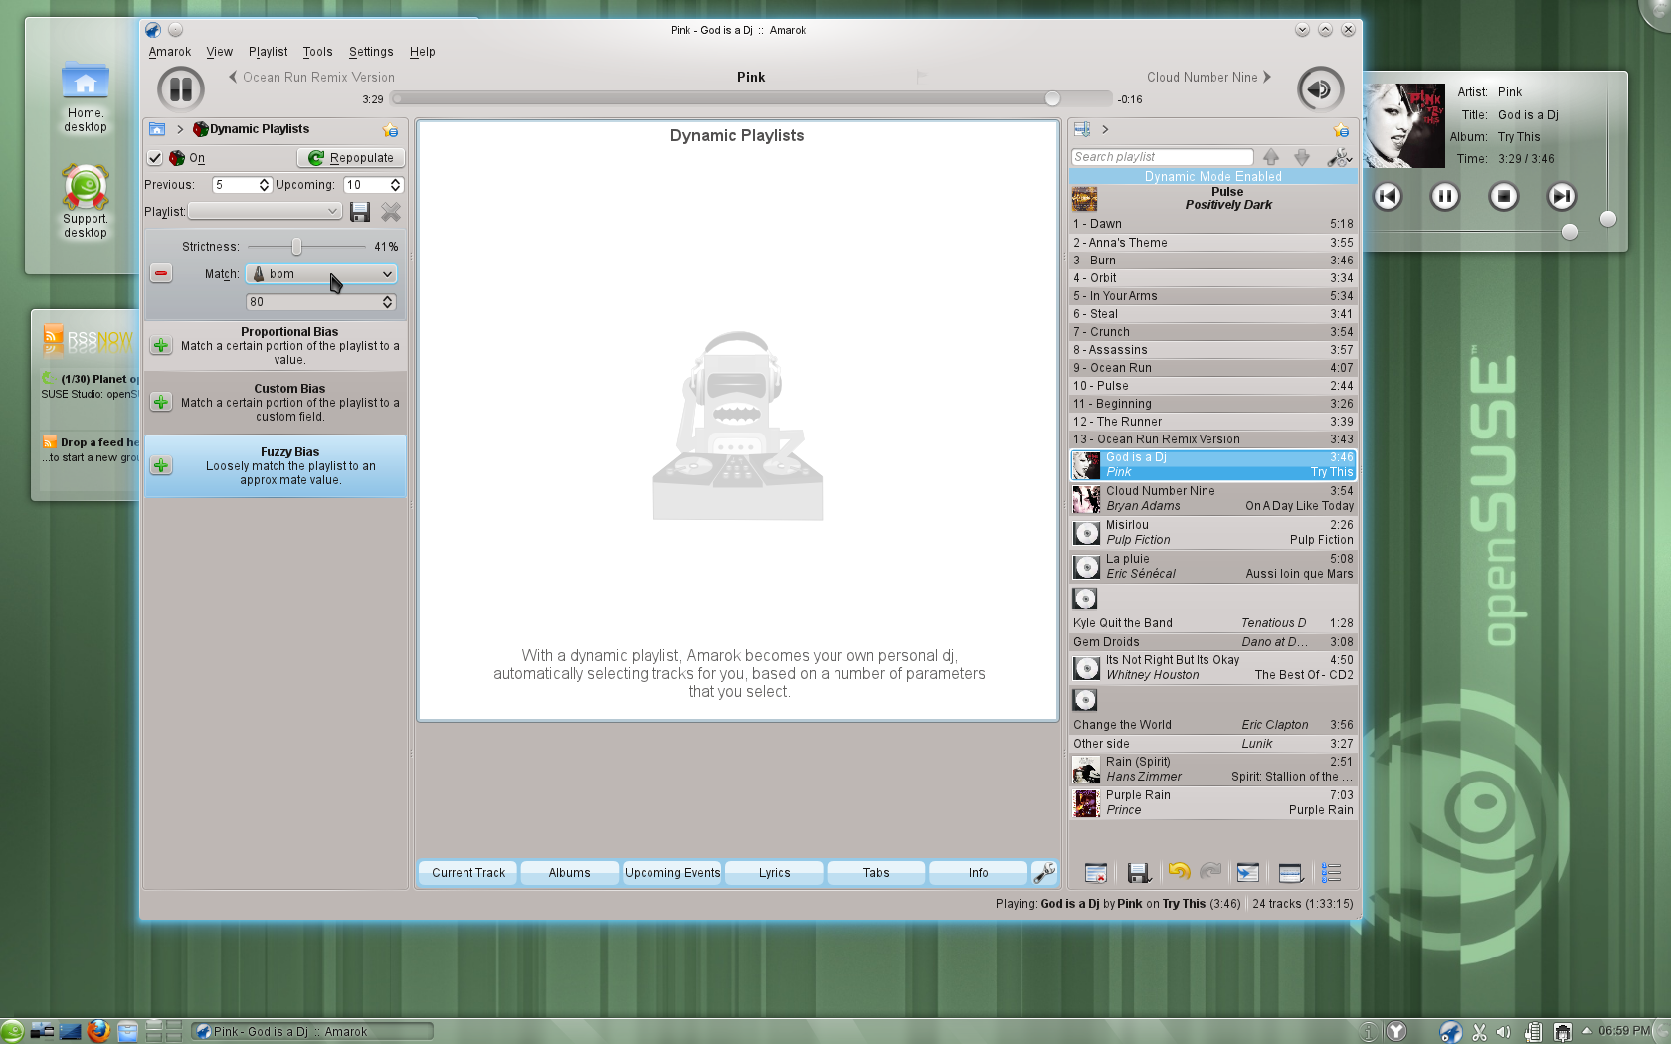
Task: Change the bpm value spinbox set to 80
Action: (x=321, y=302)
